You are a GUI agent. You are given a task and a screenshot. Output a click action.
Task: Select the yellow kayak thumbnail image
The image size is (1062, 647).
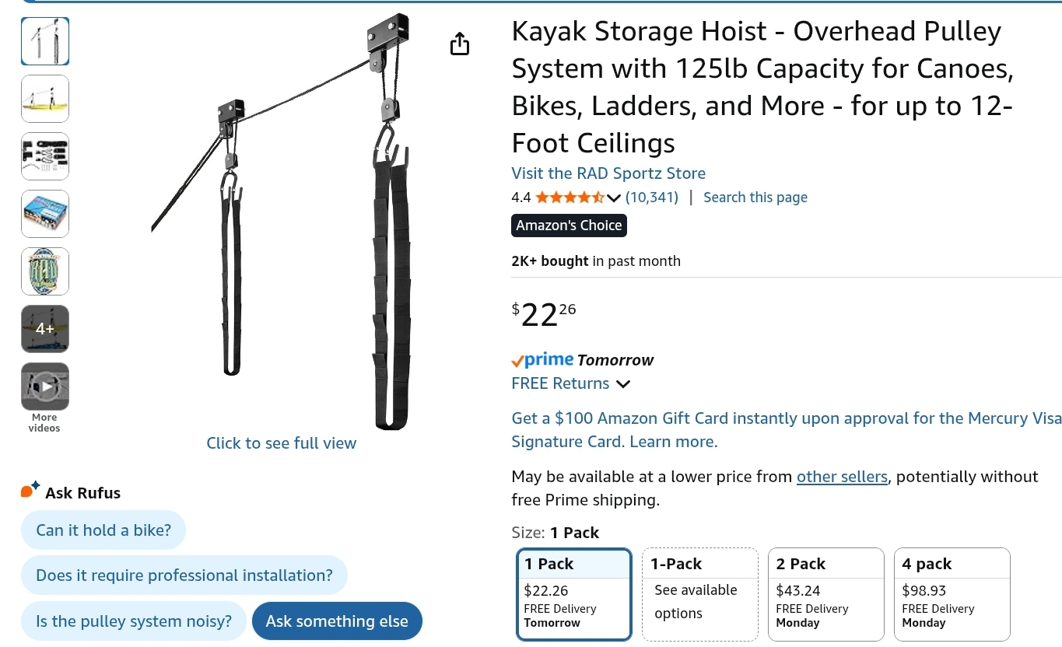point(45,99)
